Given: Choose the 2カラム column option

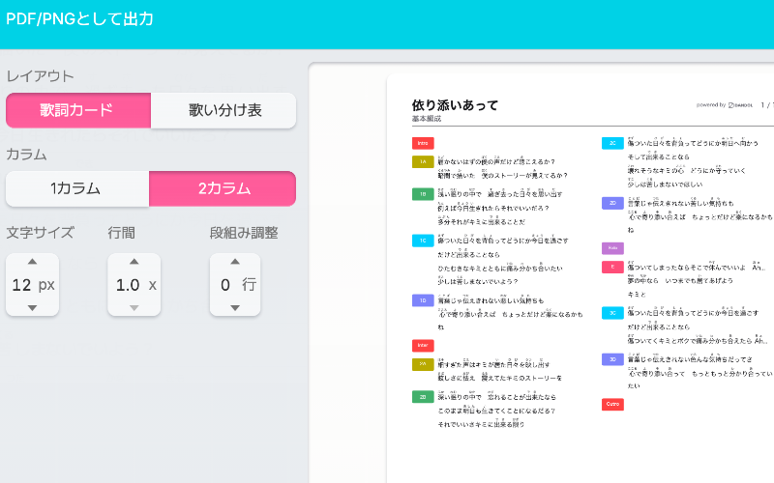Looking at the screenshot, I should (223, 188).
